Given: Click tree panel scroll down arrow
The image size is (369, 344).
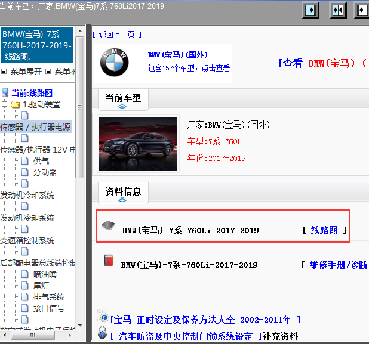Looking at the screenshot, I should pyautogui.click(x=80, y=325).
